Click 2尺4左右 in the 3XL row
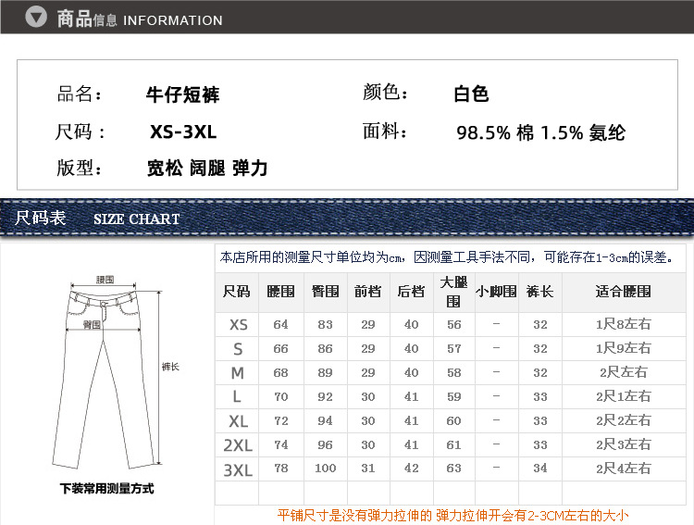 coord(623,469)
